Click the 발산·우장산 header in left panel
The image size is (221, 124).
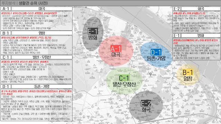coord(42,57)
